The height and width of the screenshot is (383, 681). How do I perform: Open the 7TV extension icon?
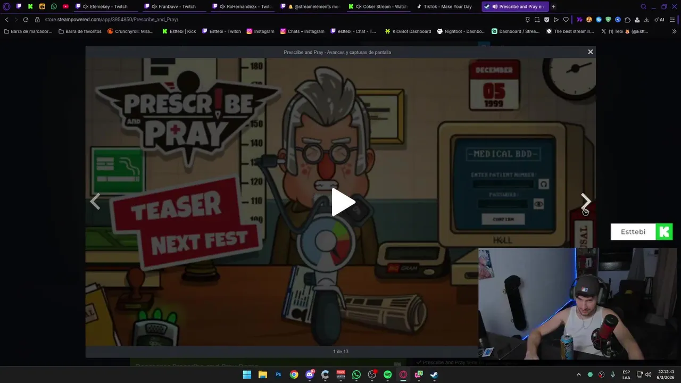(579, 20)
